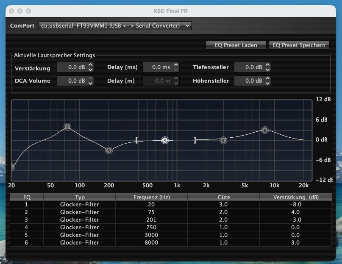342x264 pixels.
Task: Click the Höhensteller dB value field
Action: pyautogui.click(x=249, y=81)
